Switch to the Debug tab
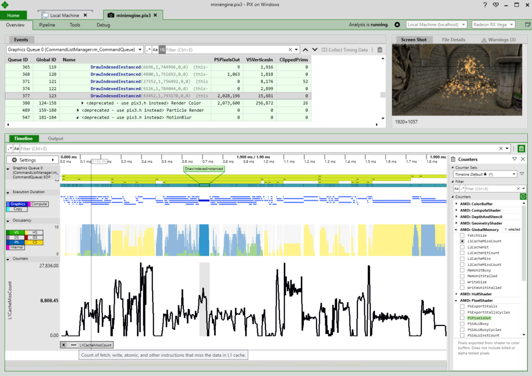Image resolution: width=532 pixels, height=376 pixels. 103,25
